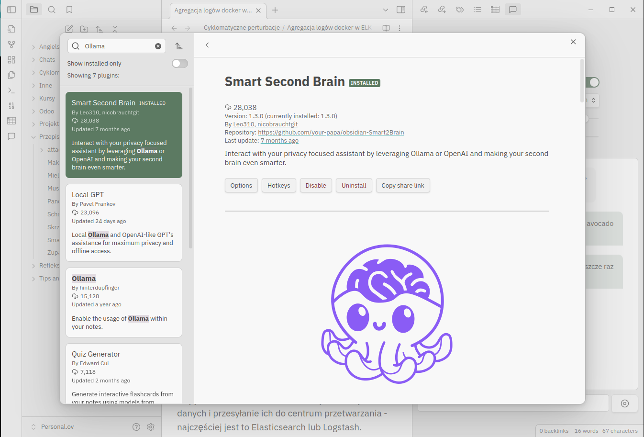Go back in the plugin details pane
Viewport: 644px width, 437px height.
click(x=207, y=45)
